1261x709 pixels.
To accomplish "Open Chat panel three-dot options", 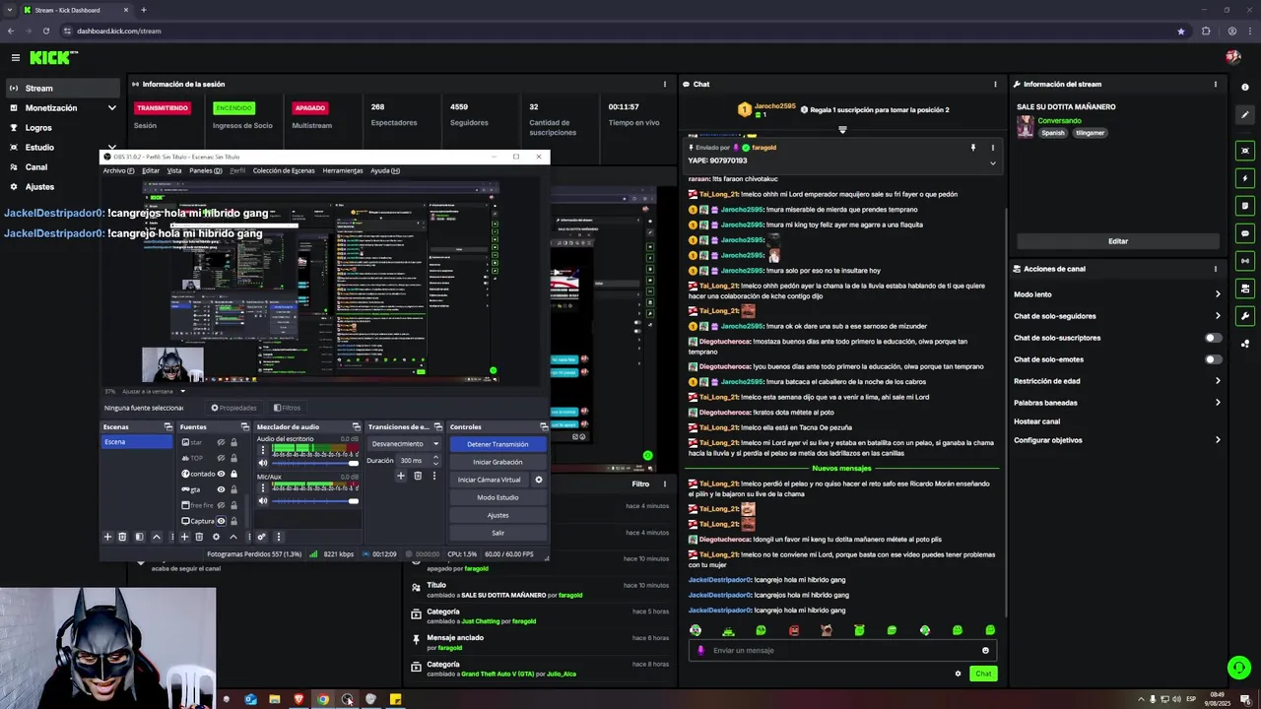I will [x=995, y=84].
